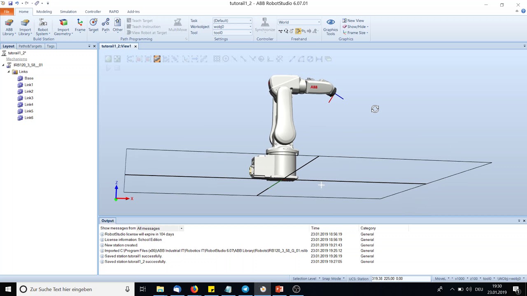The height and width of the screenshot is (296, 527).
Task: Close the tutorail1_2:View1 tab
Action: pos(135,46)
